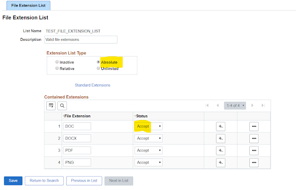This screenshot has width=296, height=190.
Task: Open Status dropdown for PDF row
Action: click(x=148, y=151)
